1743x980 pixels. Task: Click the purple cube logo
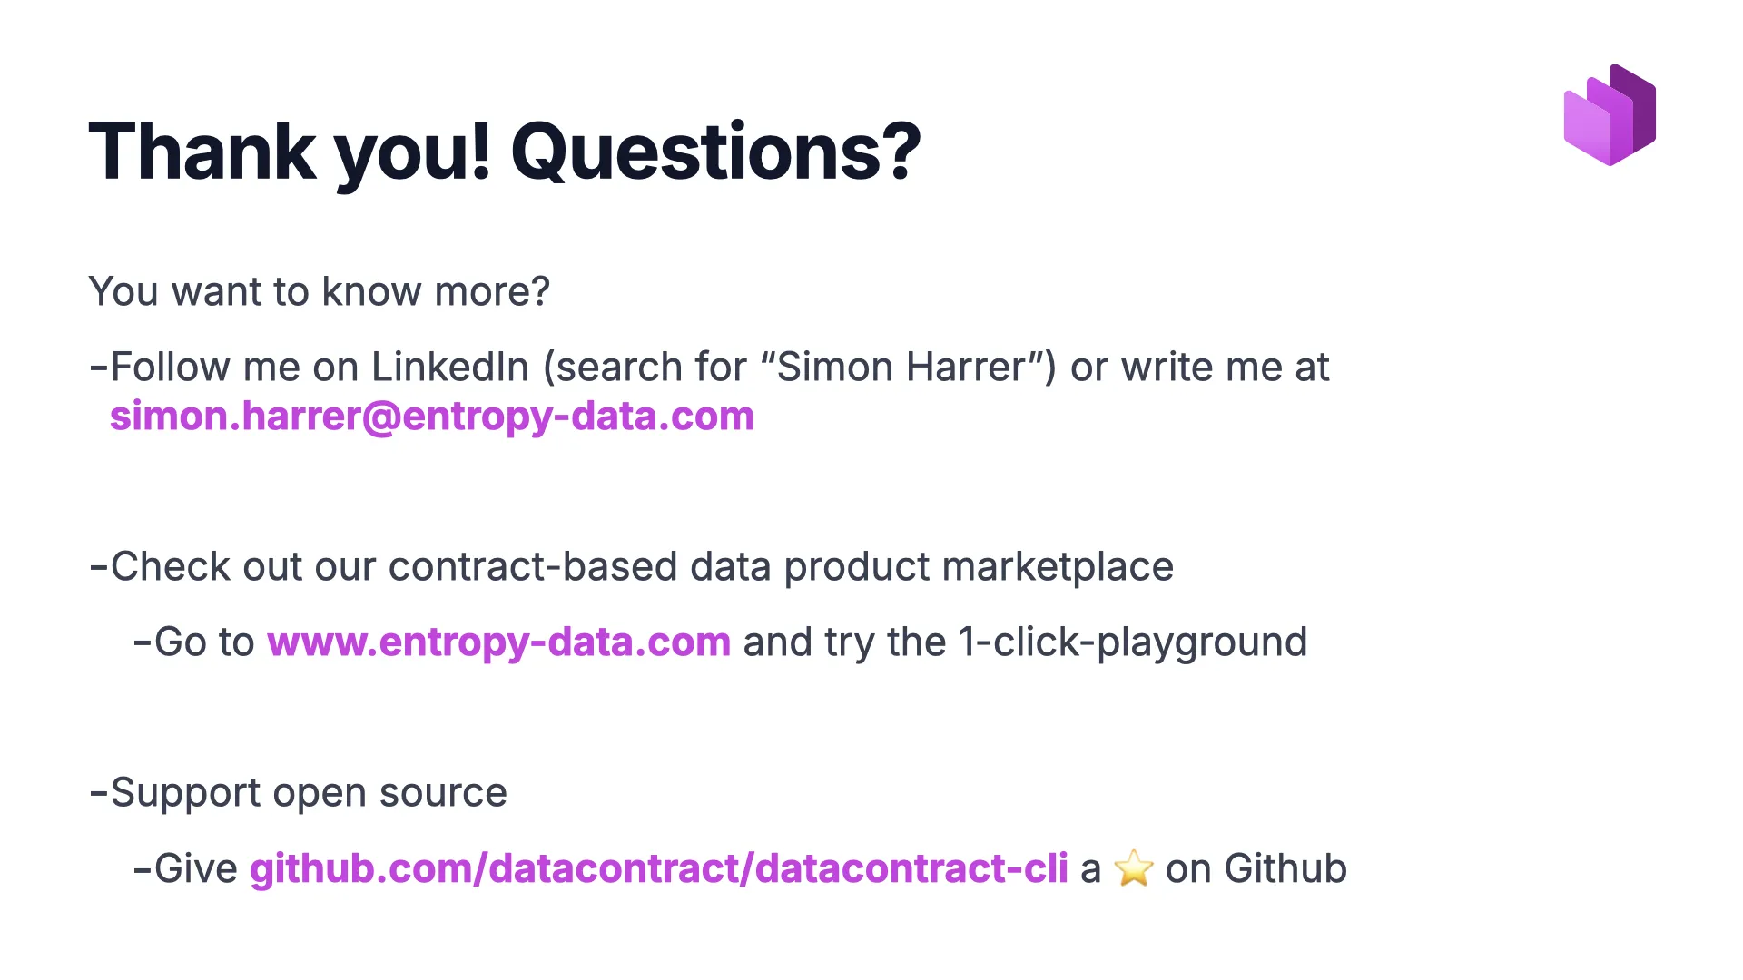point(1610,115)
